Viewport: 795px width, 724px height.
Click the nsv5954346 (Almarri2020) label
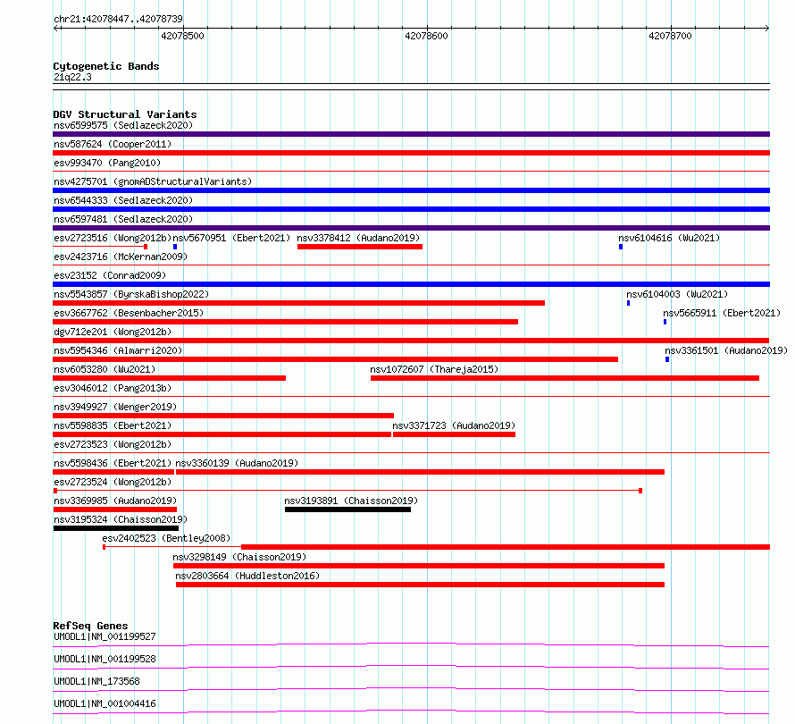click(x=118, y=350)
